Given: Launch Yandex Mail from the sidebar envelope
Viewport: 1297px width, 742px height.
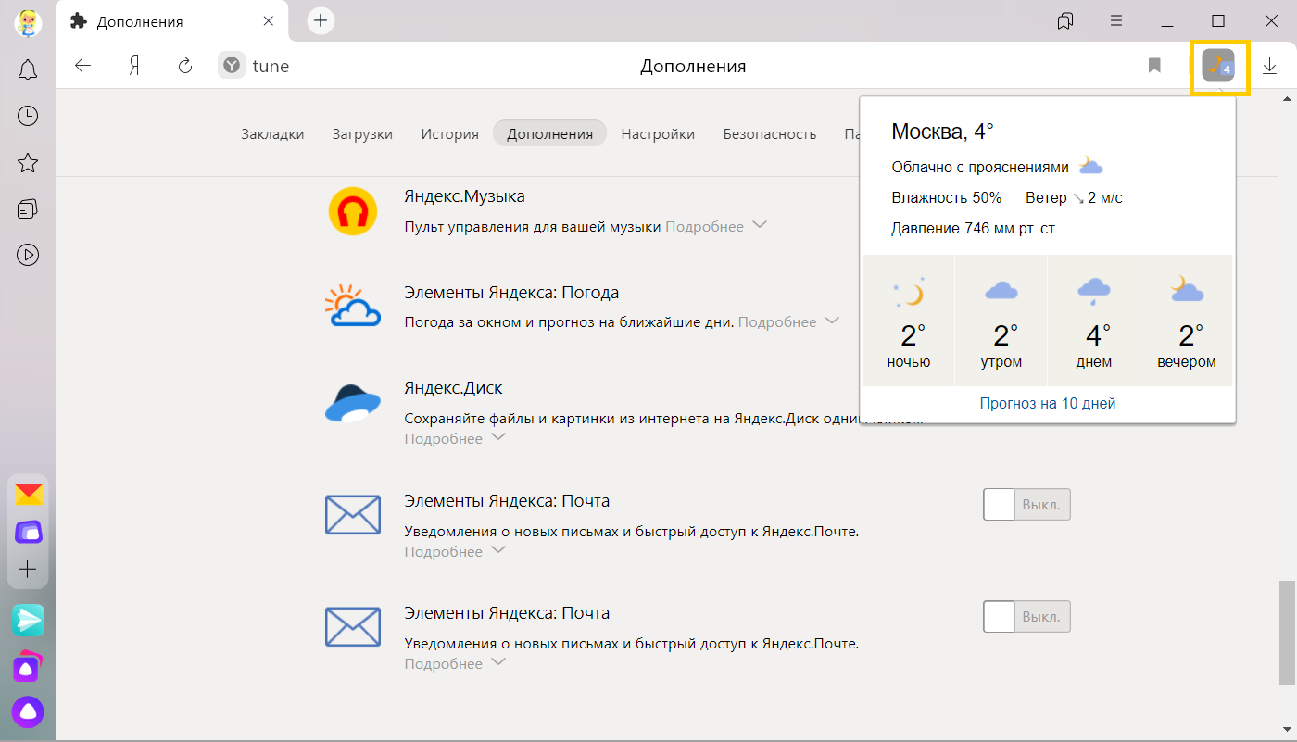Looking at the screenshot, I should pyautogui.click(x=28, y=495).
